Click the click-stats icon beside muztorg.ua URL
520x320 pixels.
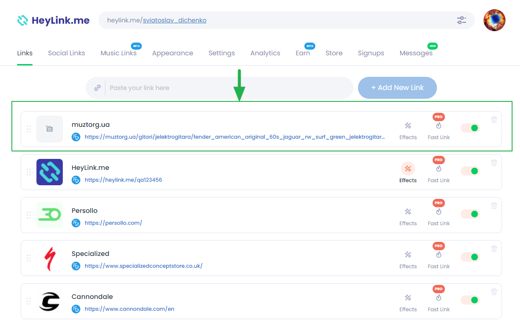coord(76,137)
